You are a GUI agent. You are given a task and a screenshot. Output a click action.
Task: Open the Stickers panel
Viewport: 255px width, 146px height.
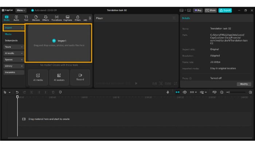[x=36, y=18]
